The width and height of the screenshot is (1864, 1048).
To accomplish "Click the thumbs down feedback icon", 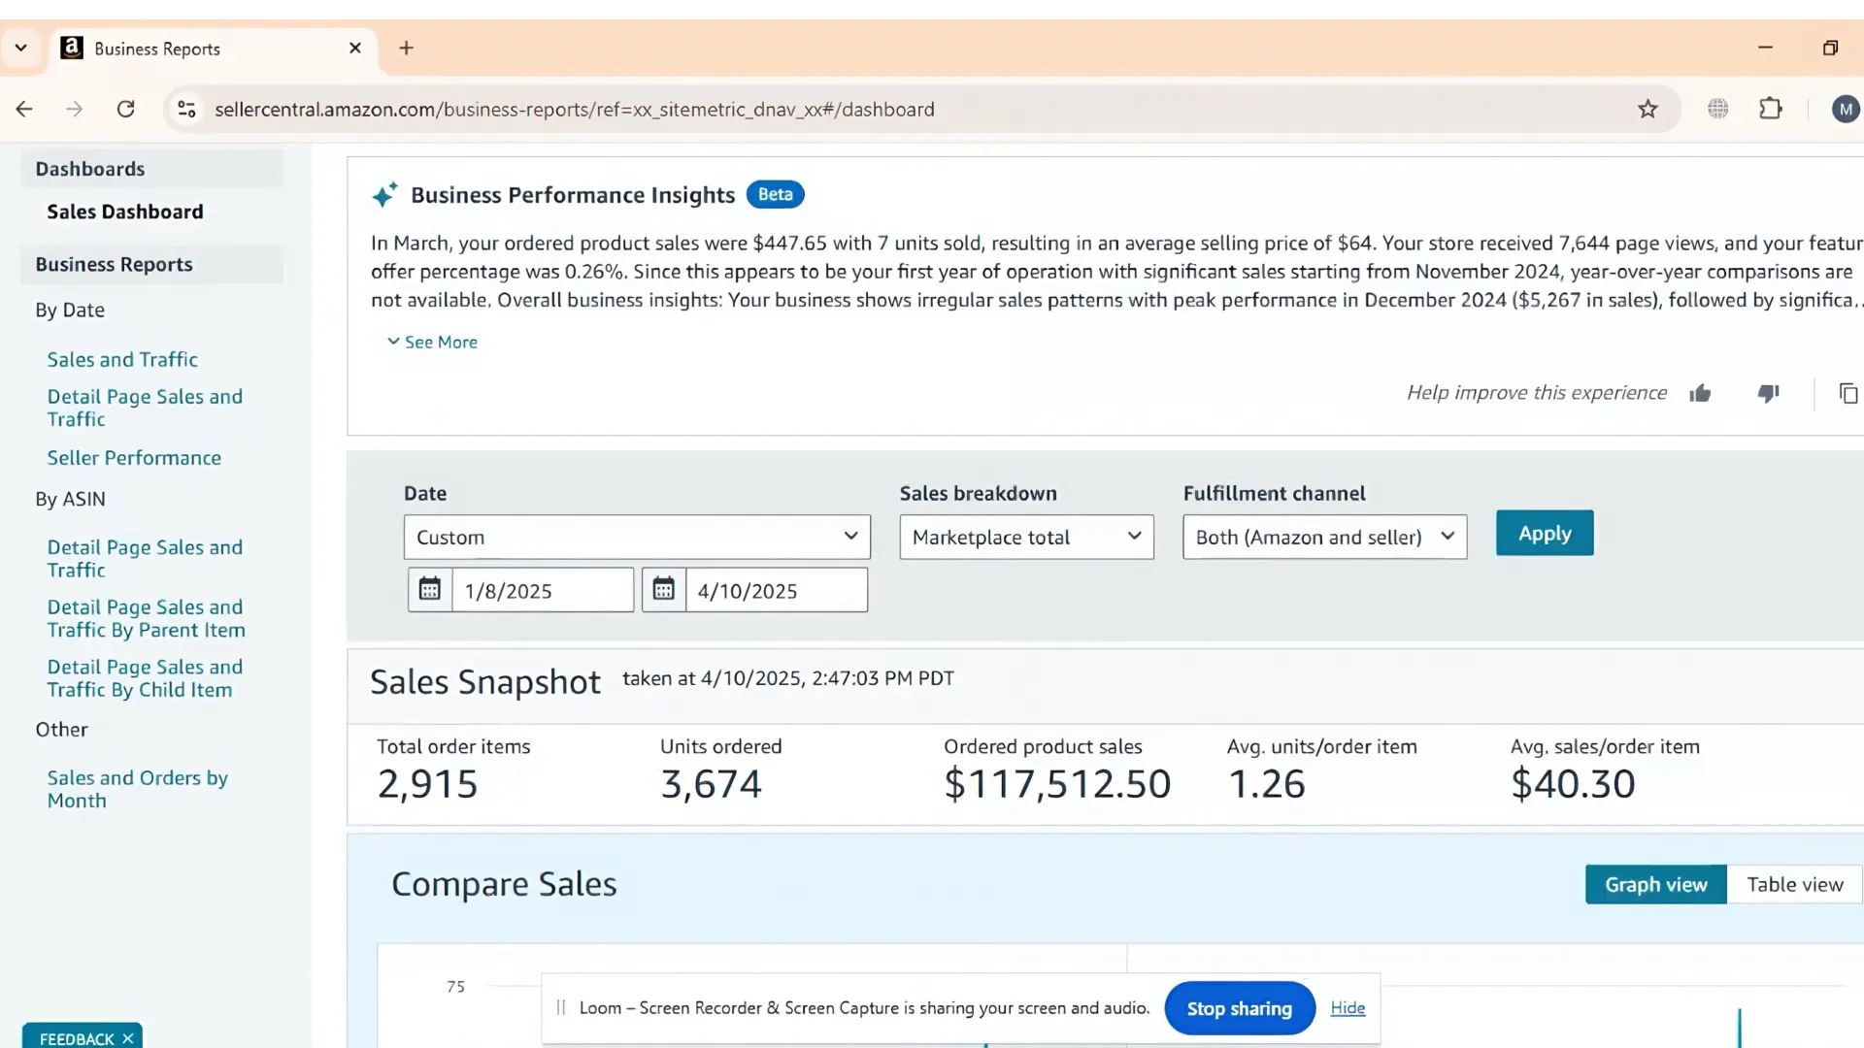I will pyautogui.click(x=1768, y=393).
